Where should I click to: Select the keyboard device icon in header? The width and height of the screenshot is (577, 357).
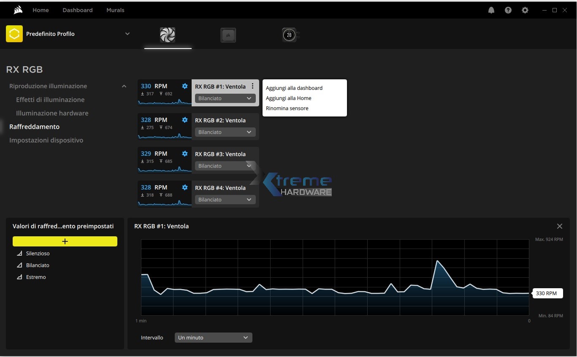[228, 35]
